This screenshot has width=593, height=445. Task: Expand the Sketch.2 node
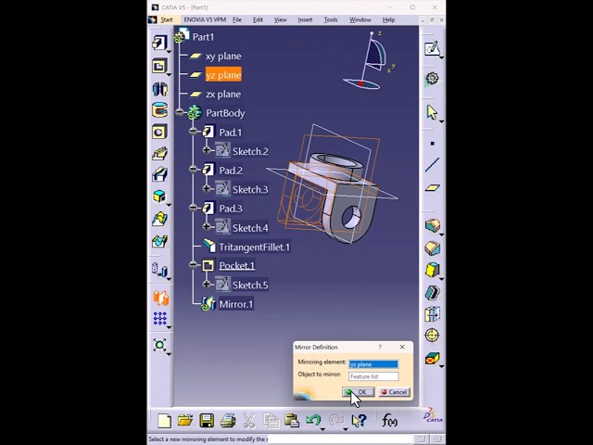coord(207,150)
